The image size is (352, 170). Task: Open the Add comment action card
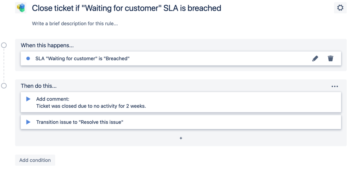(x=181, y=102)
